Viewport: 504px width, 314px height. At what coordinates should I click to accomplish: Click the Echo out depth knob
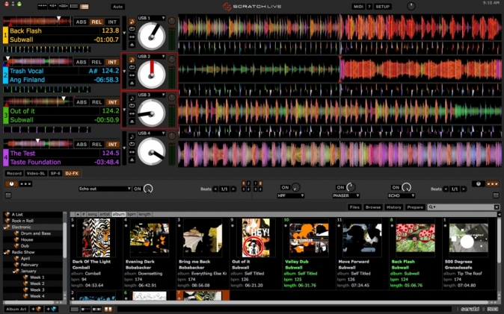[148, 189]
